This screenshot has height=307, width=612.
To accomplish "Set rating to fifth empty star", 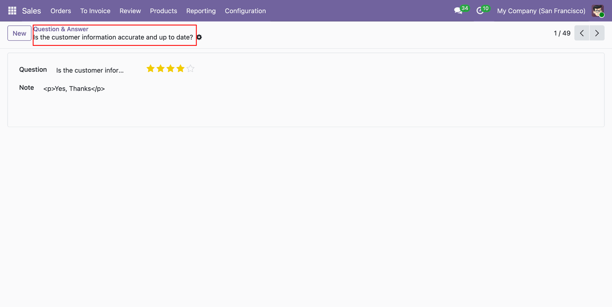I will tap(190, 68).
